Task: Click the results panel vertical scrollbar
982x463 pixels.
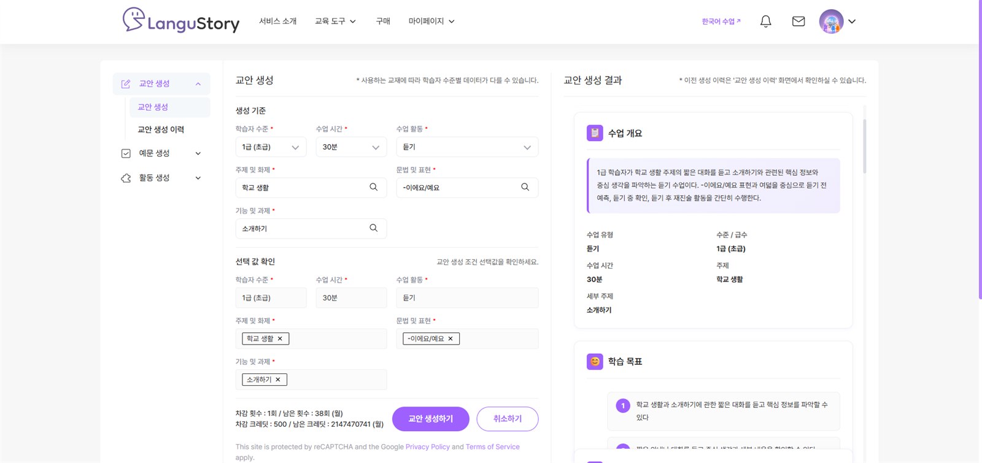Action: 865,146
